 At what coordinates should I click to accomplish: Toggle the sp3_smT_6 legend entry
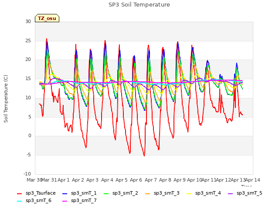pos(34,201)
